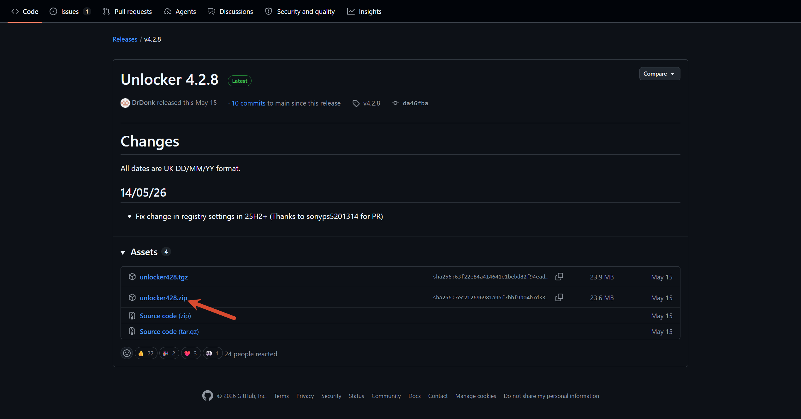Toggle the thumbs up reaction
This screenshot has height=419, width=801.
click(x=146, y=353)
